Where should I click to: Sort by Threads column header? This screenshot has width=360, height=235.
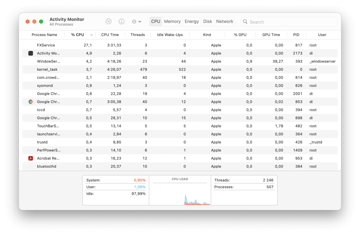[x=138, y=35]
